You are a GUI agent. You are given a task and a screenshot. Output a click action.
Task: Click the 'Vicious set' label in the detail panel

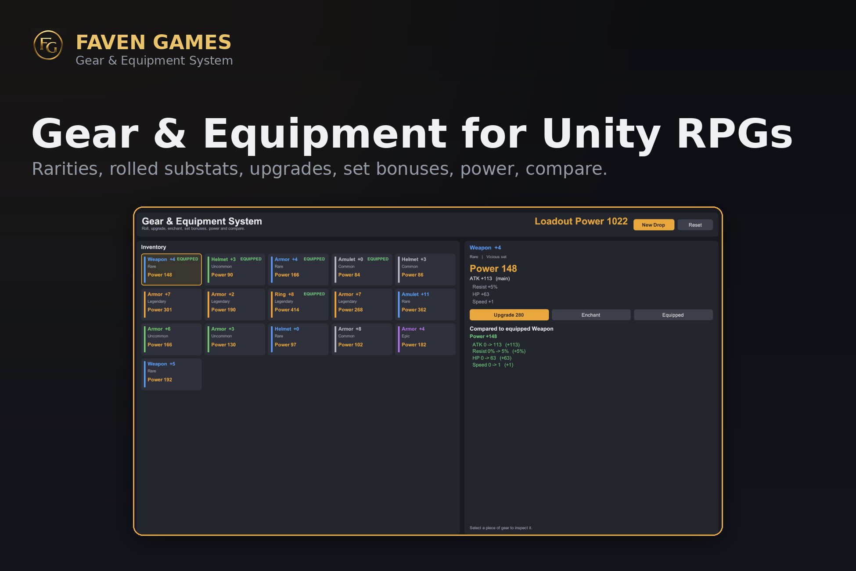pos(496,257)
